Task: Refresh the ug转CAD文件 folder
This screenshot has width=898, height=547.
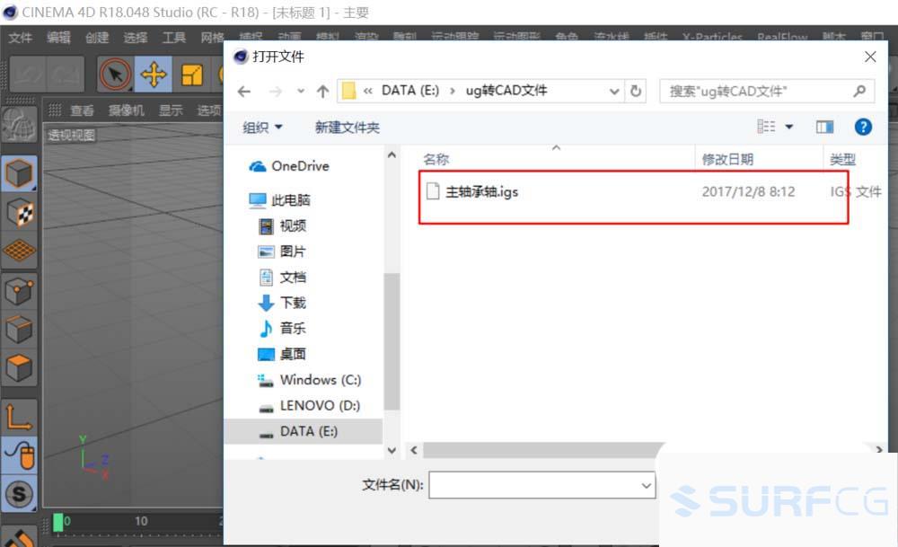Action: coord(636,91)
